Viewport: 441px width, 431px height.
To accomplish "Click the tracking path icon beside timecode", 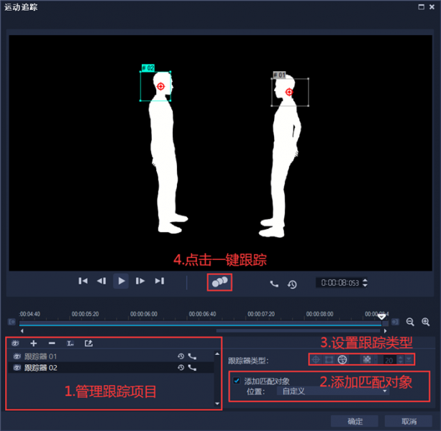I will 274,284.
